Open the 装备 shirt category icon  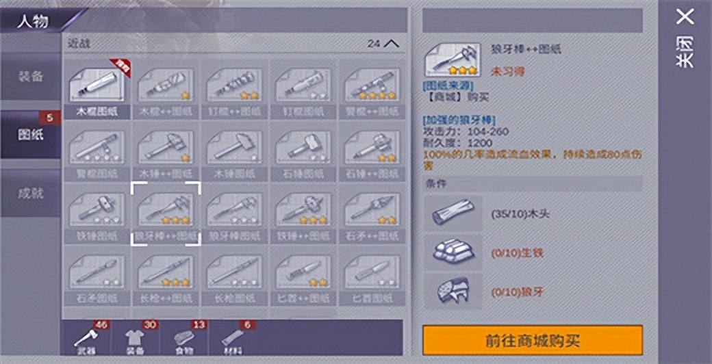coord(135,338)
